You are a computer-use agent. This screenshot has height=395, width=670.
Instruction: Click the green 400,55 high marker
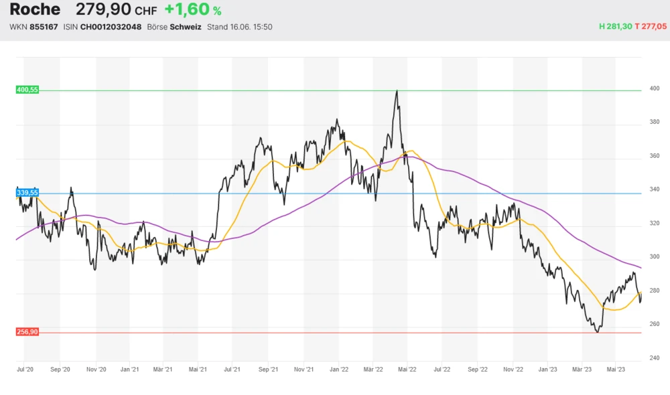click(27, 90)
